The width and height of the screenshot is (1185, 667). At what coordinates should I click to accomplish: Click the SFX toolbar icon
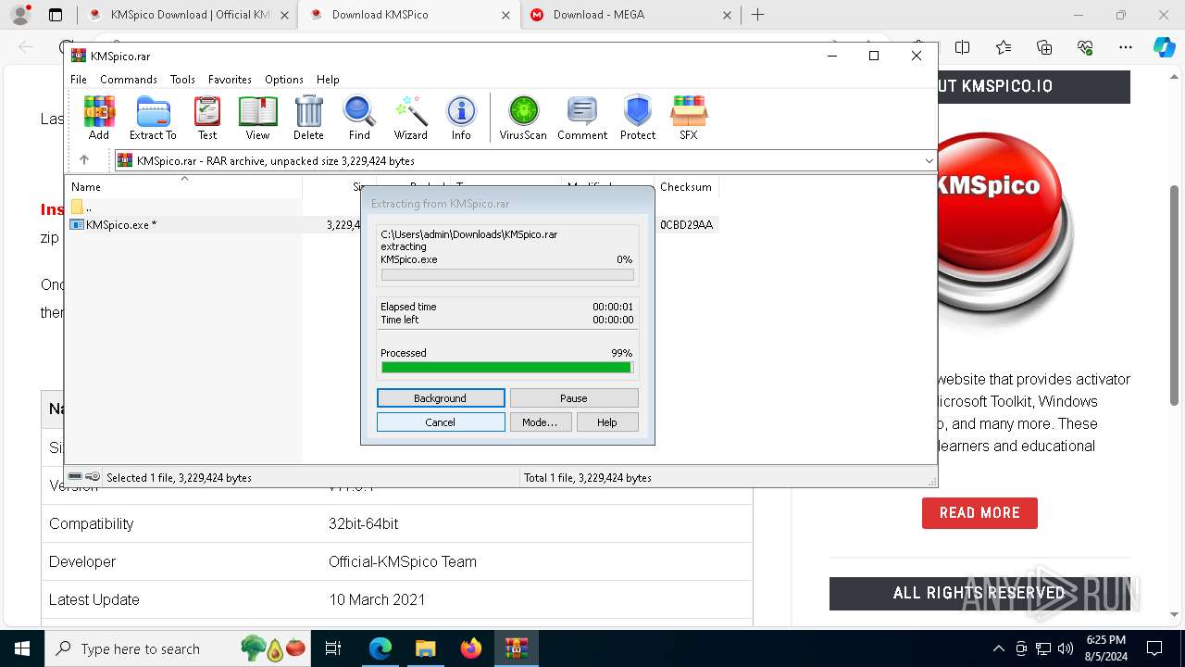click(689, 118)
